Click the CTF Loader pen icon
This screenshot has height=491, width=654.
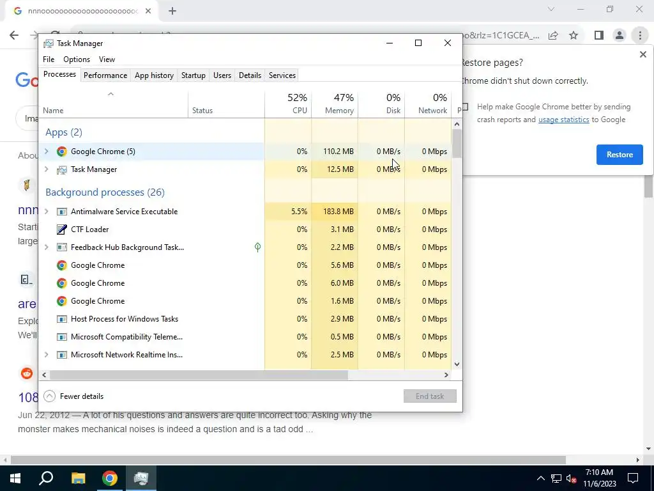62,230
